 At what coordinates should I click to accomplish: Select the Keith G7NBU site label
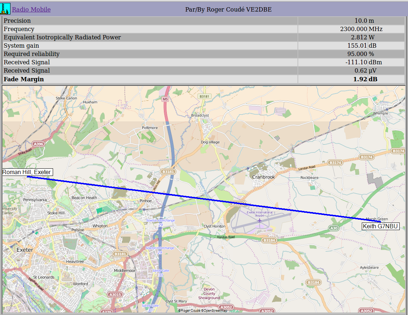click(x=381, y=226)
